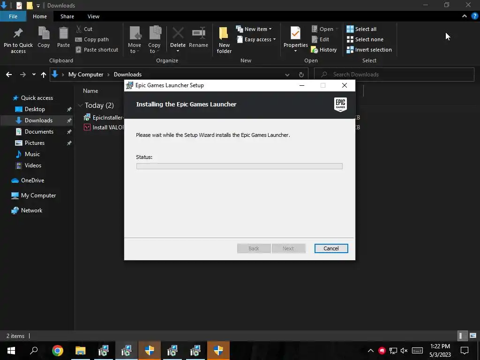
Task: Open the File menu tab
Action: tap(13, 16)
